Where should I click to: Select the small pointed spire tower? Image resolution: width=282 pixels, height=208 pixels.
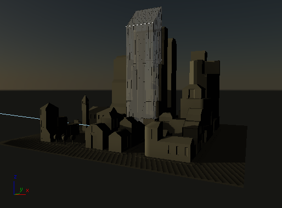[85, 112]
